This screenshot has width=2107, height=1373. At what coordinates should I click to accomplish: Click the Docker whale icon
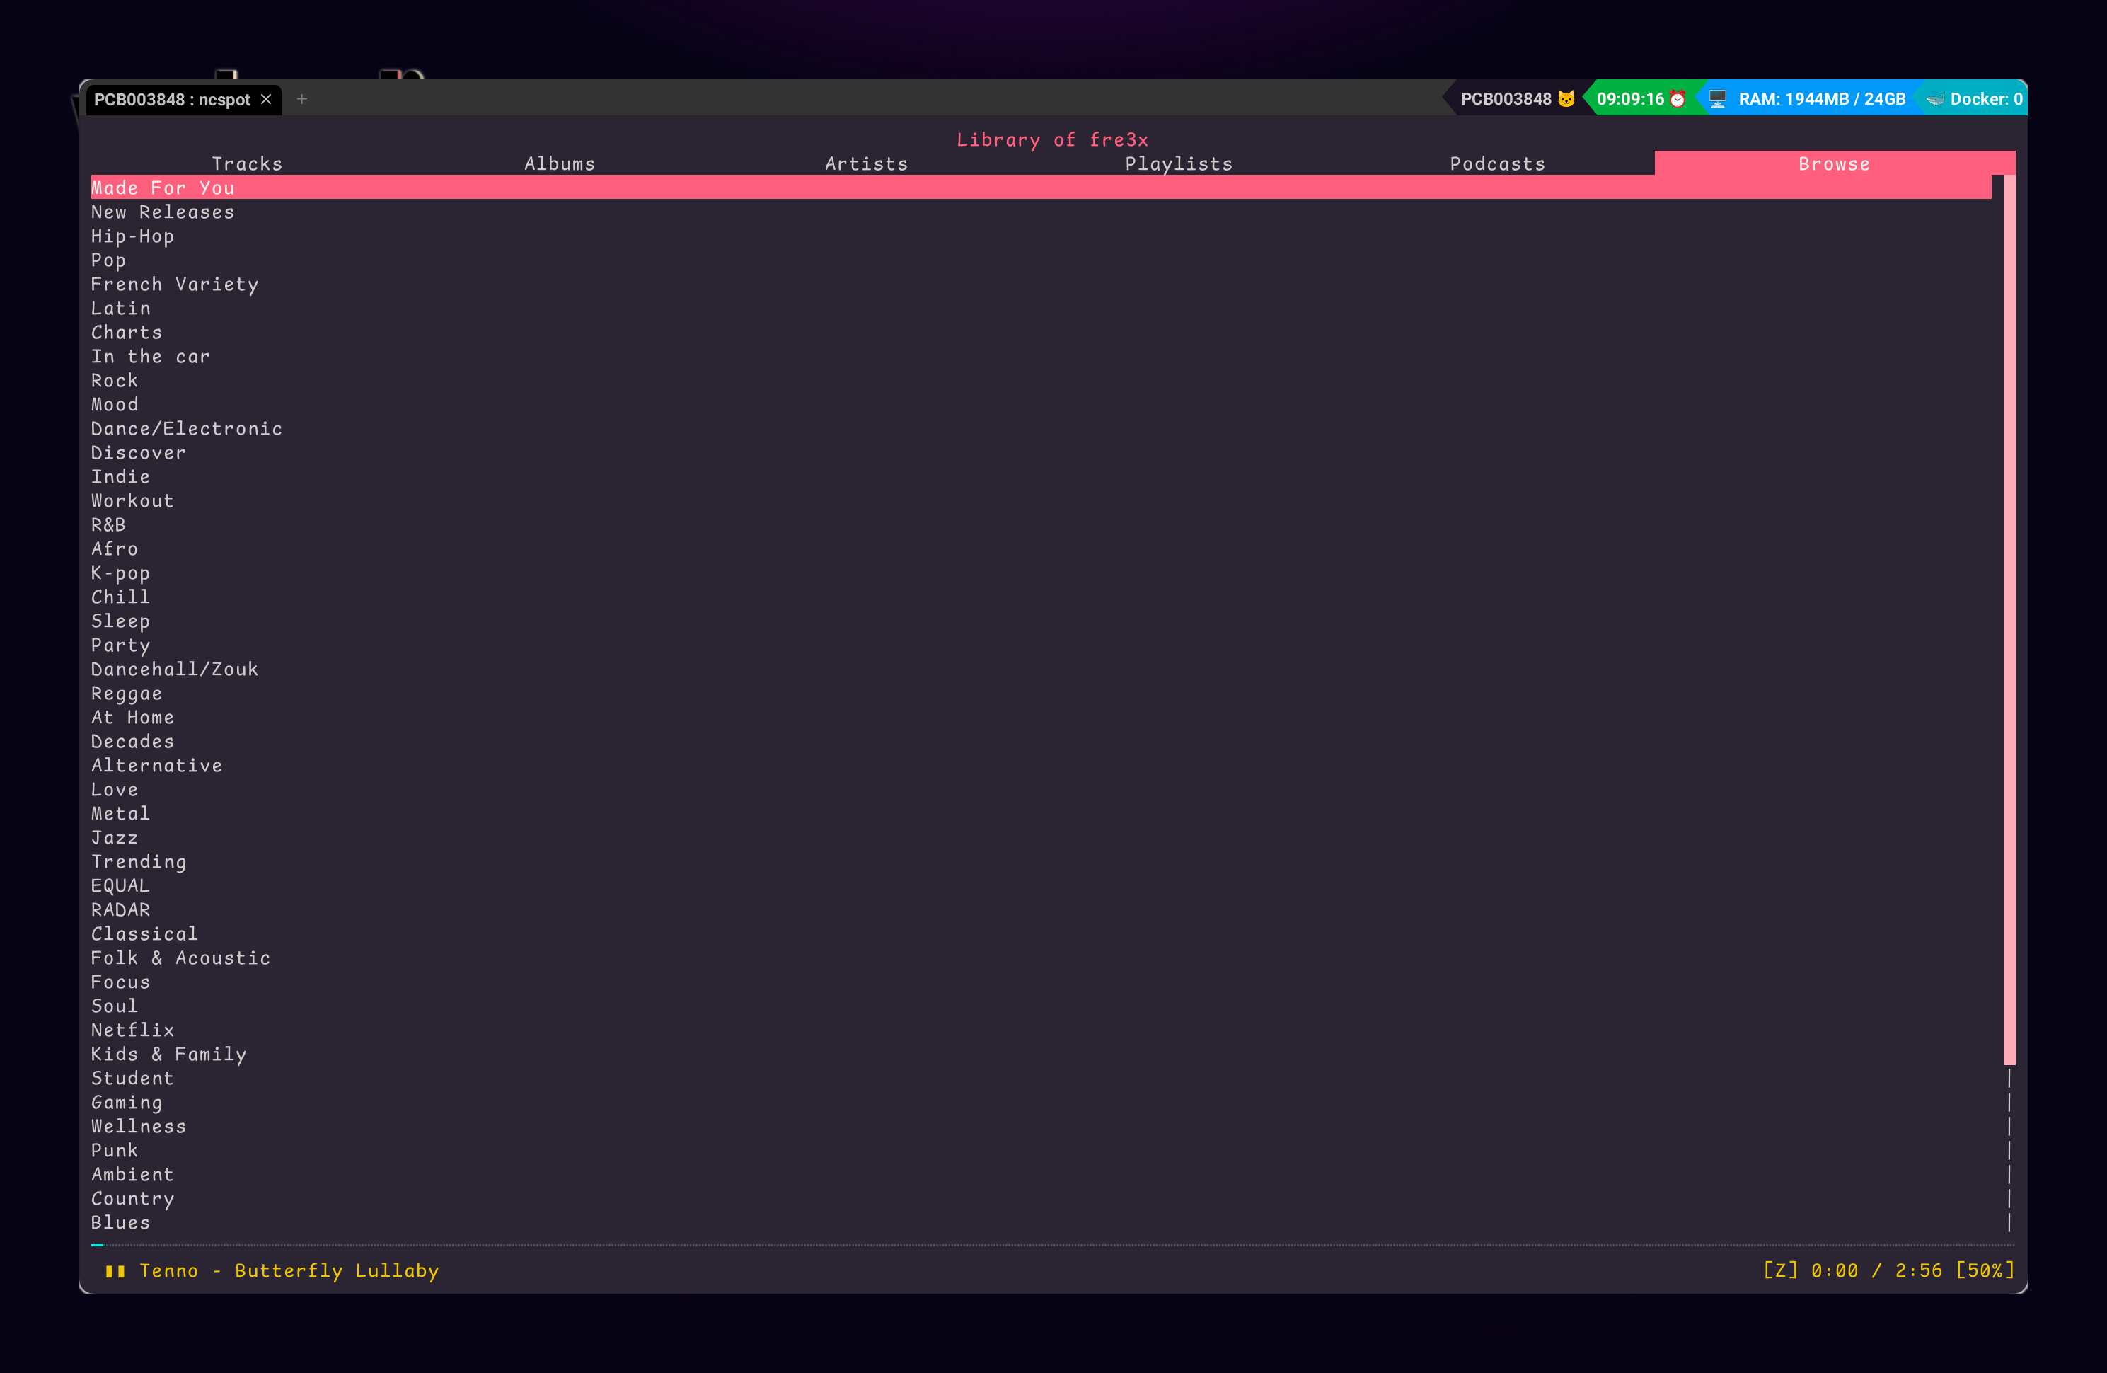coord(1935,99)
